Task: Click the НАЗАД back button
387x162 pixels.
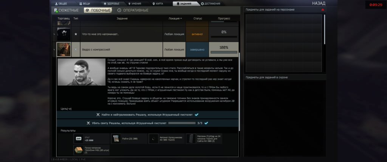Action: (319, 3)
